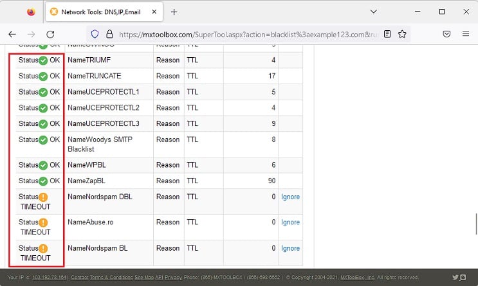
Task: Open the shield tracking protection icon
Action: [x=95, y=34]
